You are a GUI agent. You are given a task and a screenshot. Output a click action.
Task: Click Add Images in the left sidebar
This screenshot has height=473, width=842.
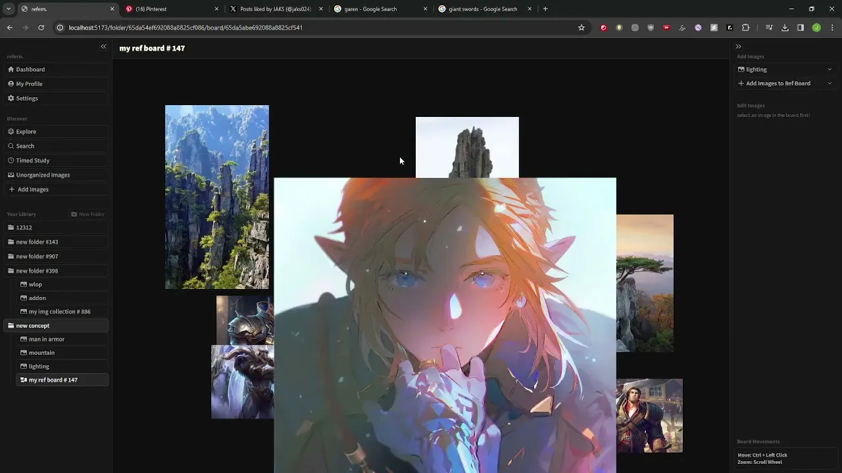pos(56,189)
